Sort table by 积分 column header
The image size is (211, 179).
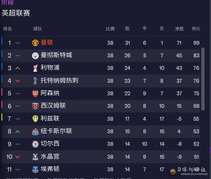click(x=196, y=29)
